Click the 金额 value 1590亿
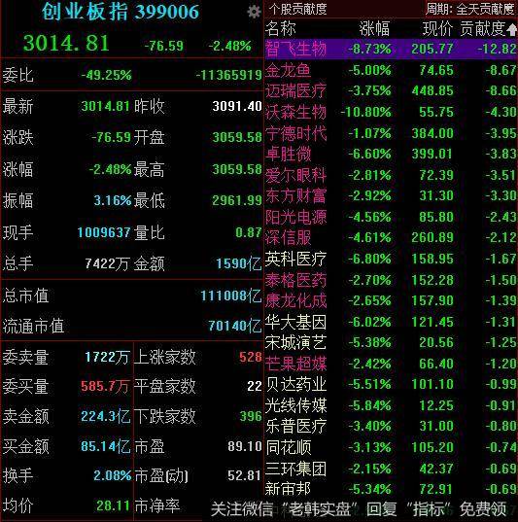Image resolution: width=518 pixels, height=522 pixels. pos(239,263)
